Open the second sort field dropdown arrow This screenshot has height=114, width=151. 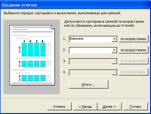pyautogui.click(x=114, y=50)
